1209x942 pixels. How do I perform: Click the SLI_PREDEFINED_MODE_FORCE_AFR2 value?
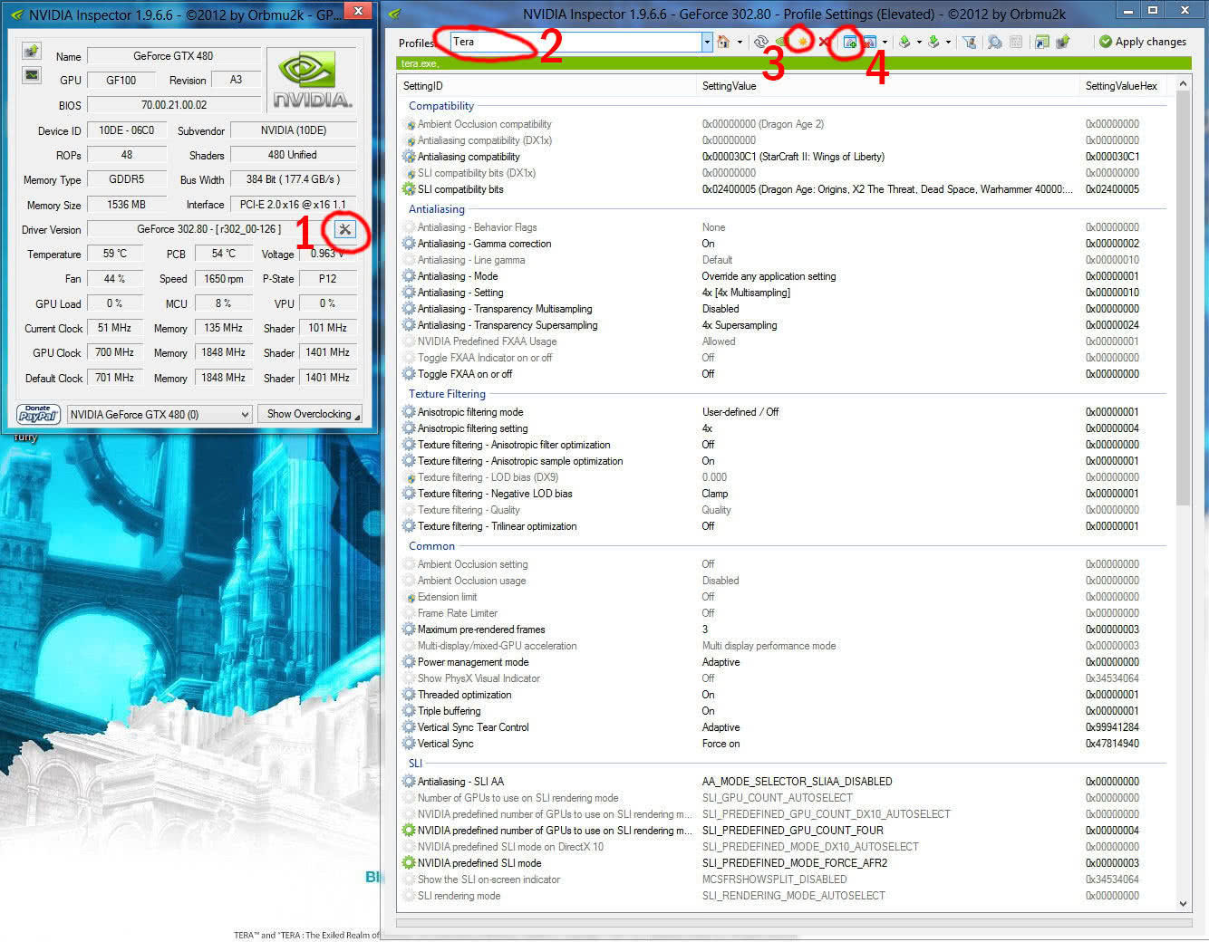coord(795,863)
